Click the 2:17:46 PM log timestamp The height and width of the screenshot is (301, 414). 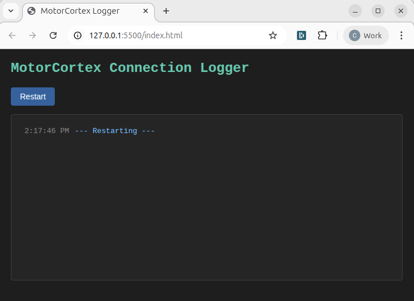click(47, 131)
